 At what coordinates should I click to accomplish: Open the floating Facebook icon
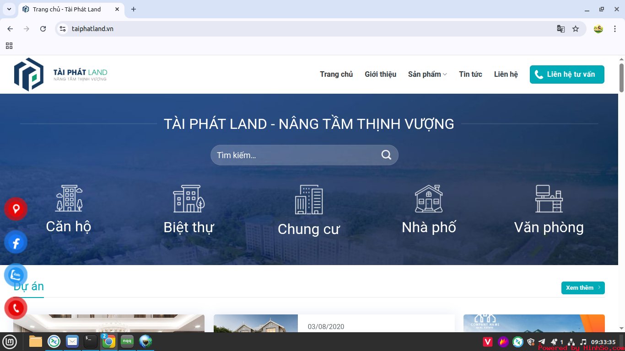(16, 242)
